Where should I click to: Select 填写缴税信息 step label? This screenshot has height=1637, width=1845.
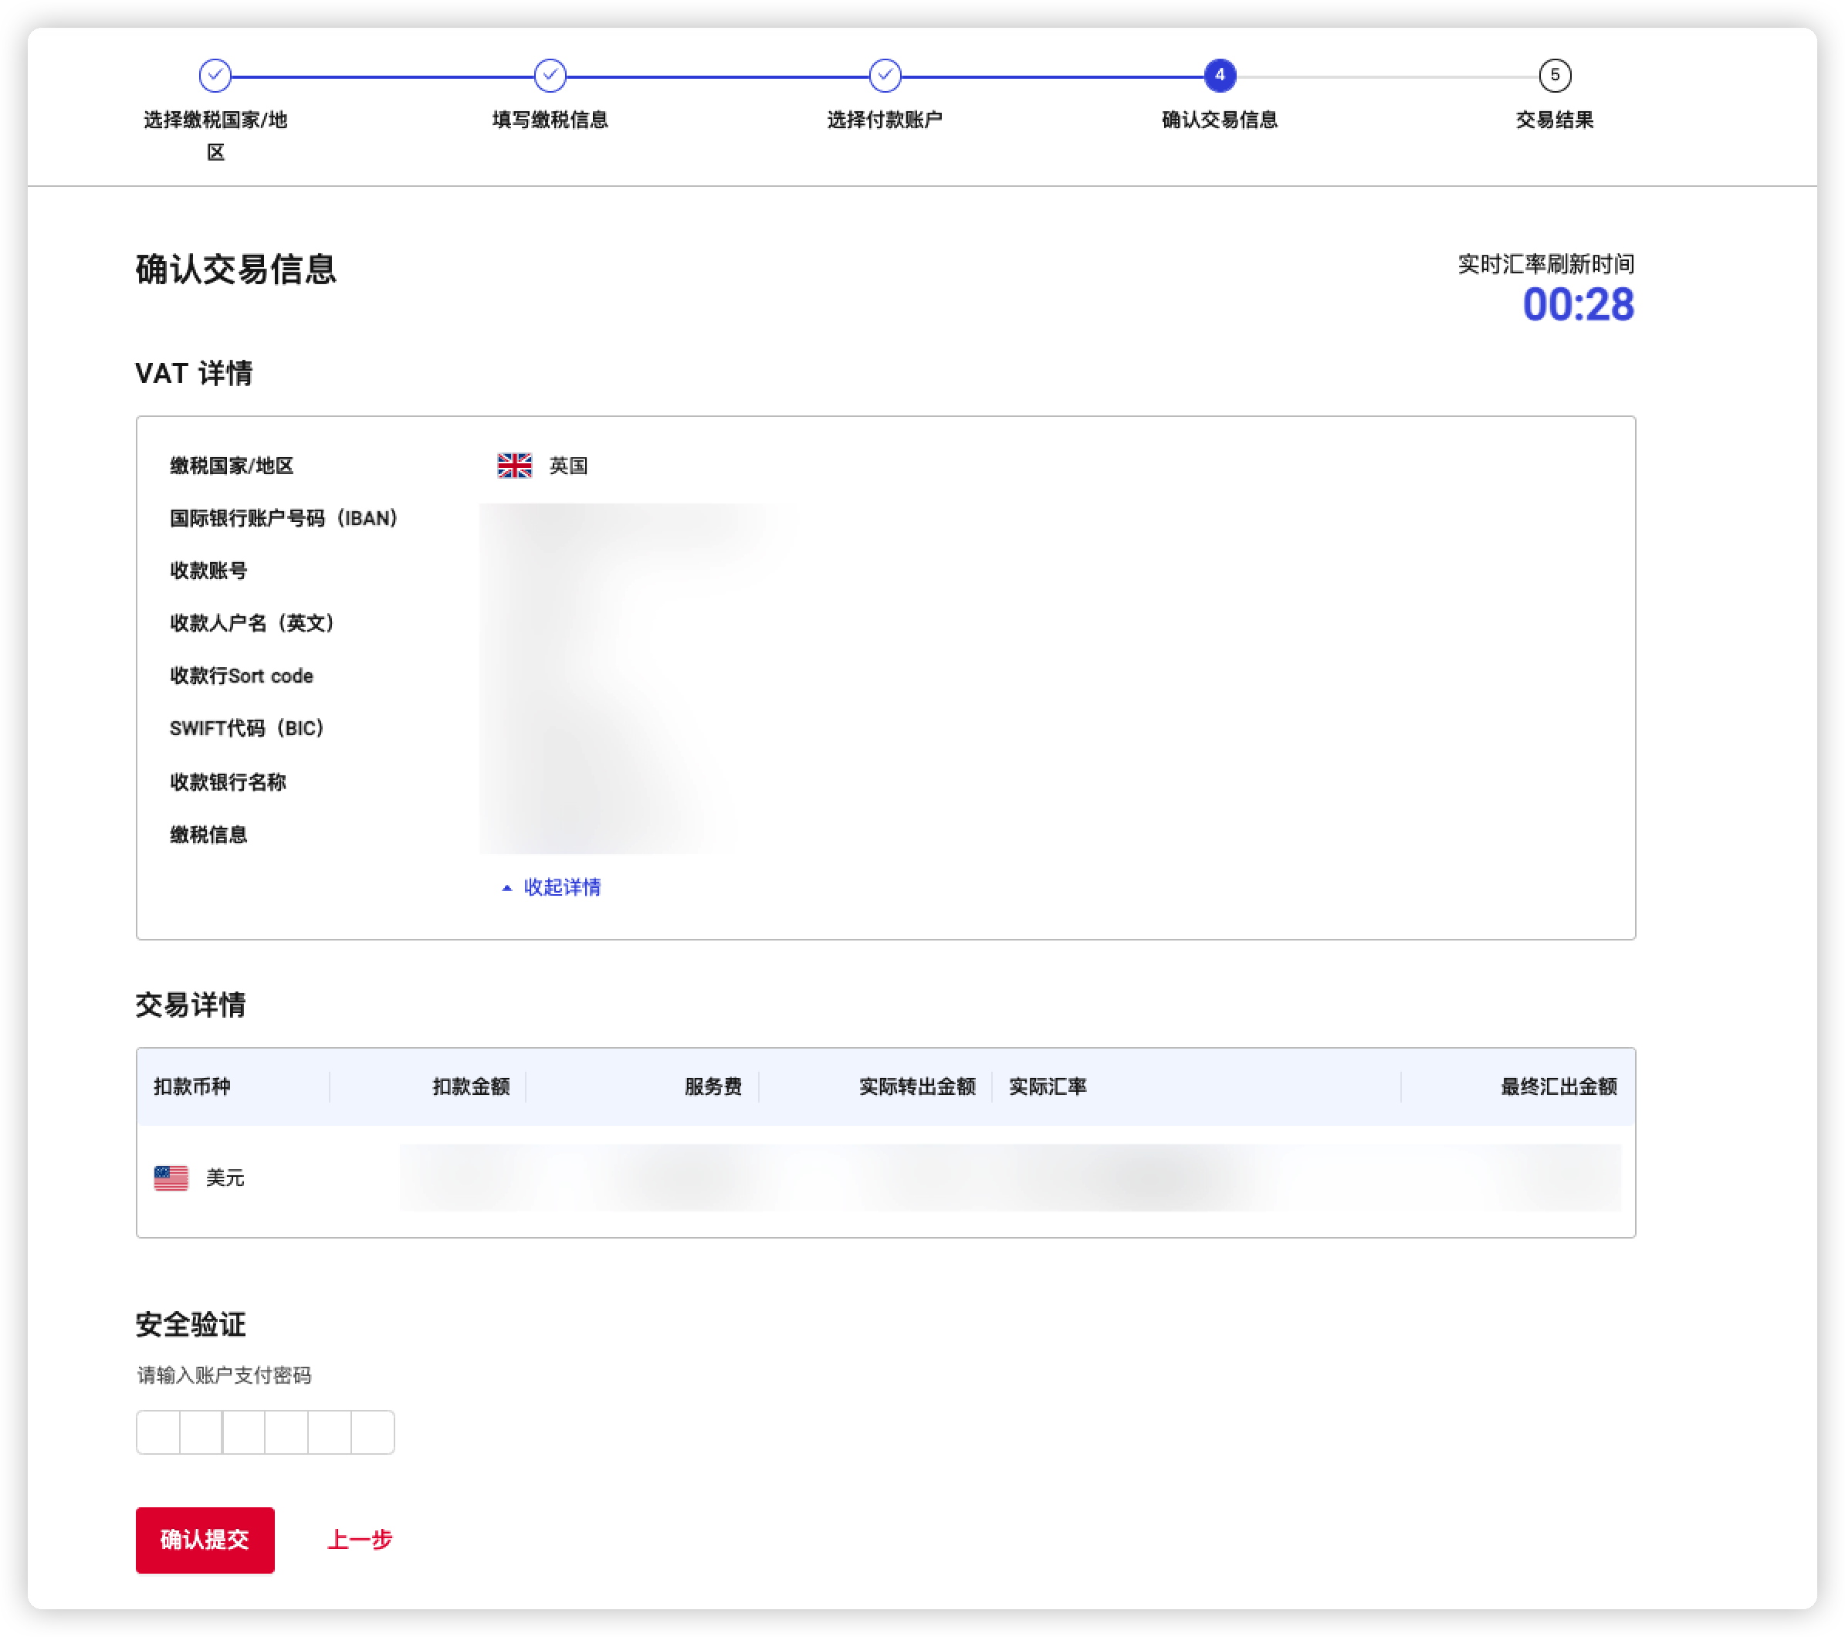550,120
